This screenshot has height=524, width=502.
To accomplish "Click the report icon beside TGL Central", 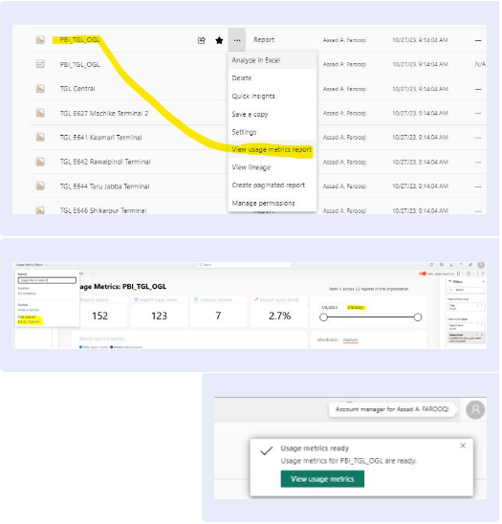I will (x=40, y=89).
